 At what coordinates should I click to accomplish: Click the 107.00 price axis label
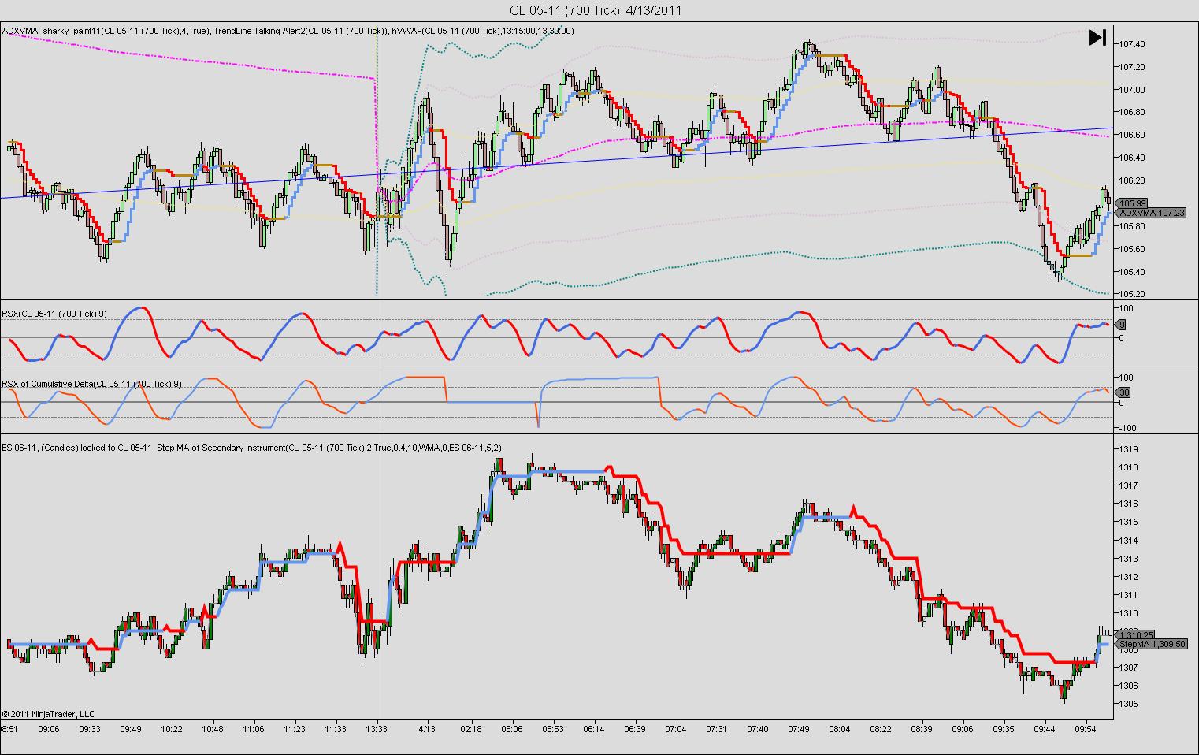tap(1132, 89)
